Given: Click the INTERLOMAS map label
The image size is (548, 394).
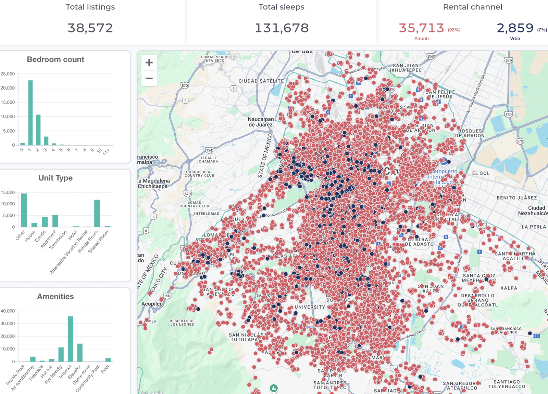Looking at the screenshot, I should [207, 214].
